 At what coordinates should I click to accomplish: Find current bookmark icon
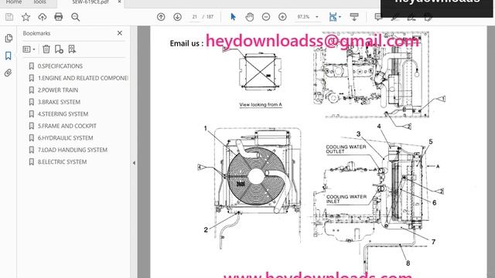point(72,49)
